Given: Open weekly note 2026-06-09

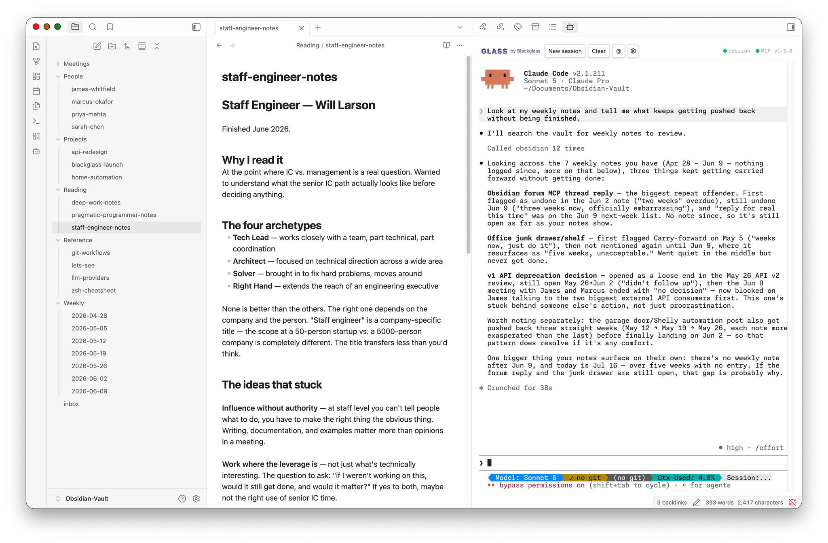Looking at the screenshot, I should 89,391.
